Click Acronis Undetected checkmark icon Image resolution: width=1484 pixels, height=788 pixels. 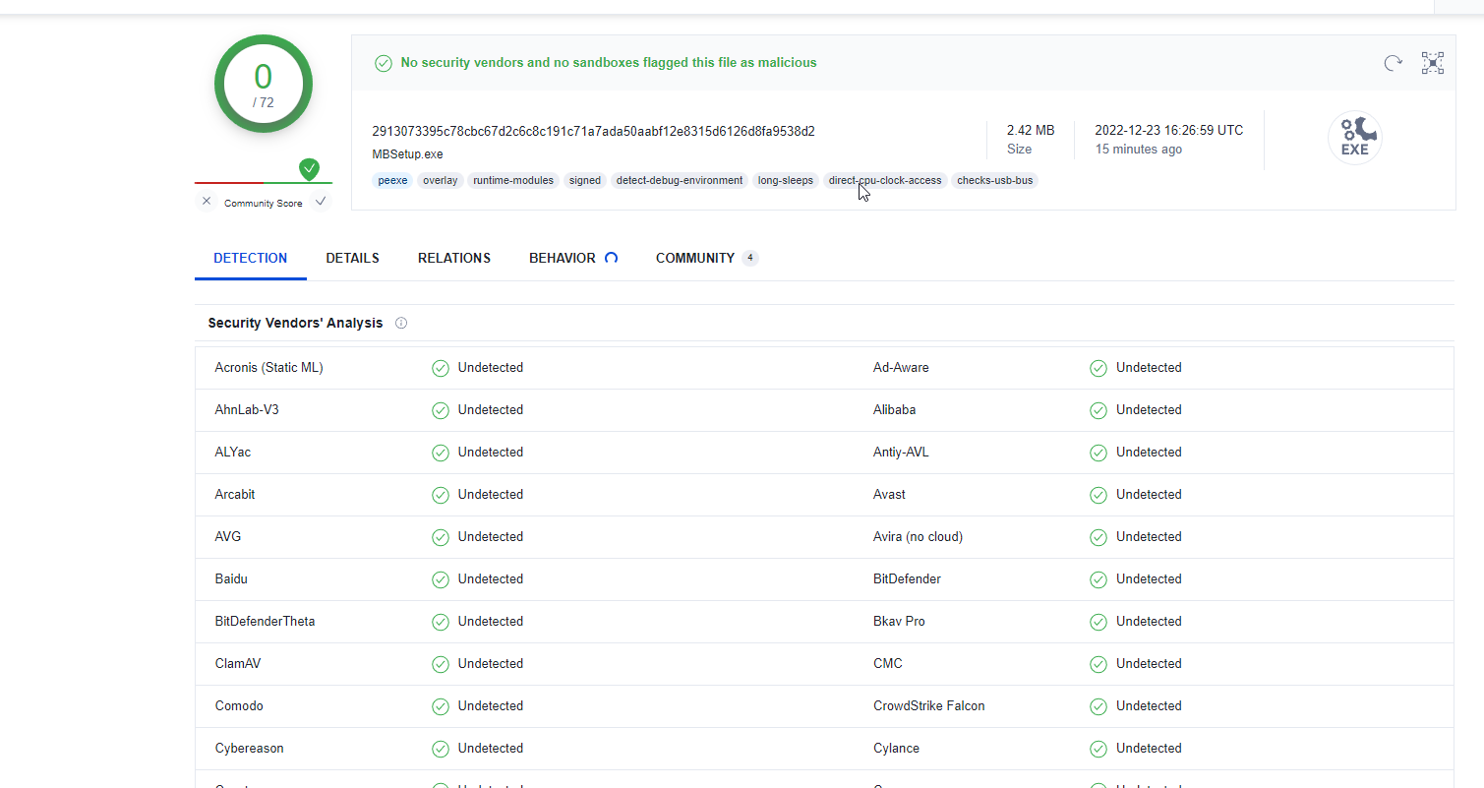(441, 368)
